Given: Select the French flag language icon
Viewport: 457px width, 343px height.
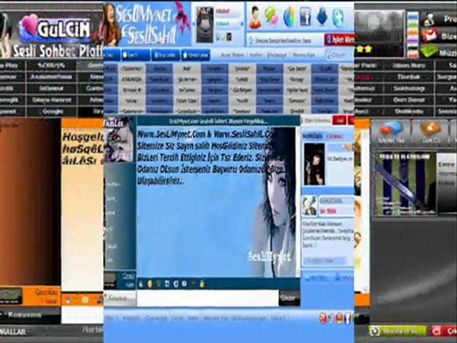Looking at the screenshot, I should (348, 319).
